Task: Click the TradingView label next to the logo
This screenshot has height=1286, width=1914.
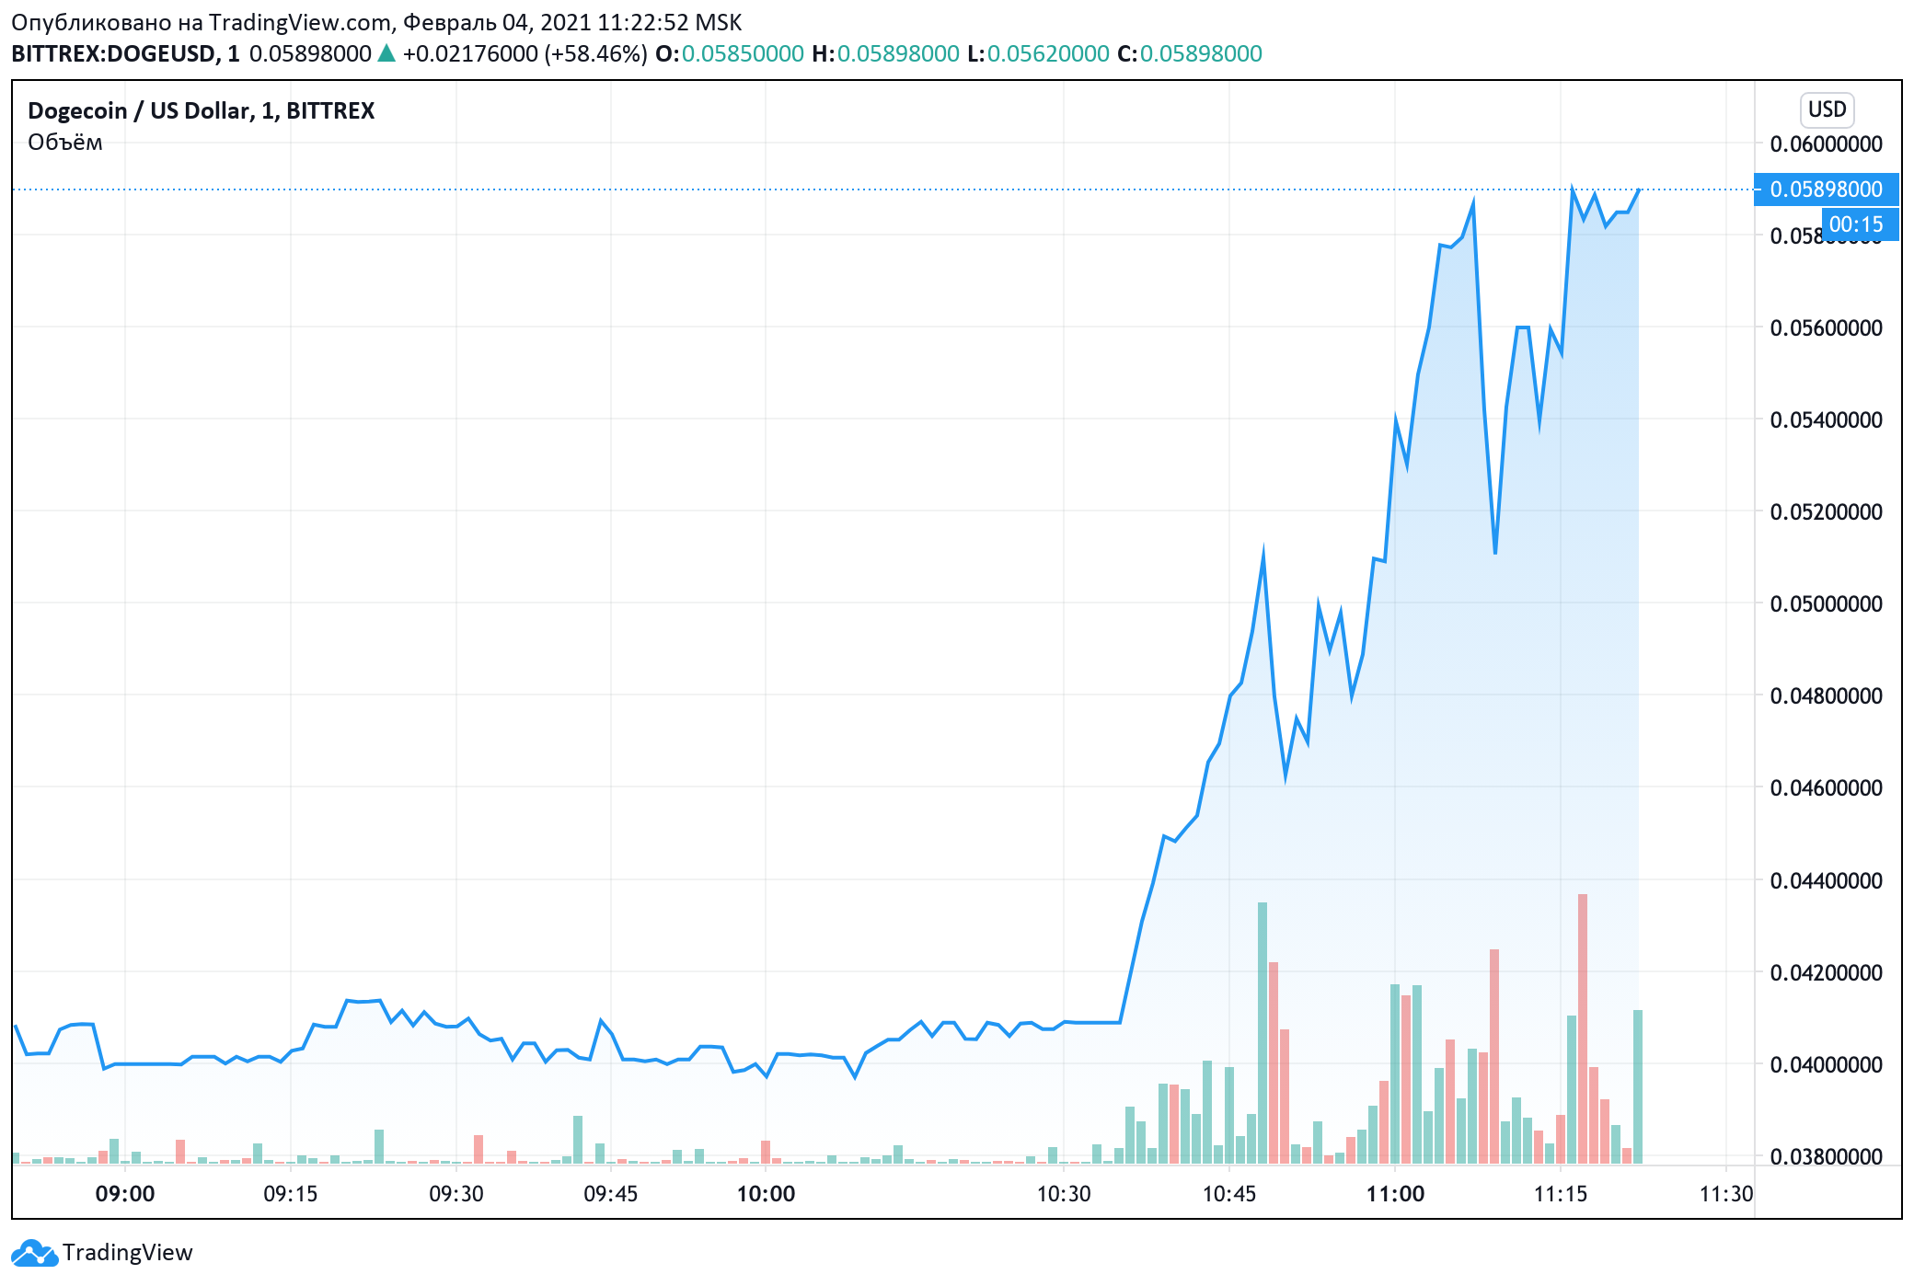Action: pyautogui.click(x=126, y=1252)
